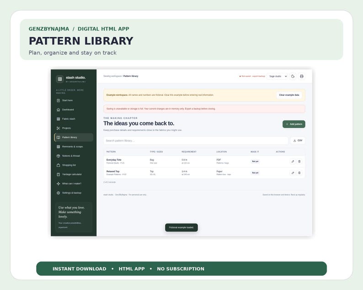Edit the Relaxed Top pattern

(x=293, y=173)
